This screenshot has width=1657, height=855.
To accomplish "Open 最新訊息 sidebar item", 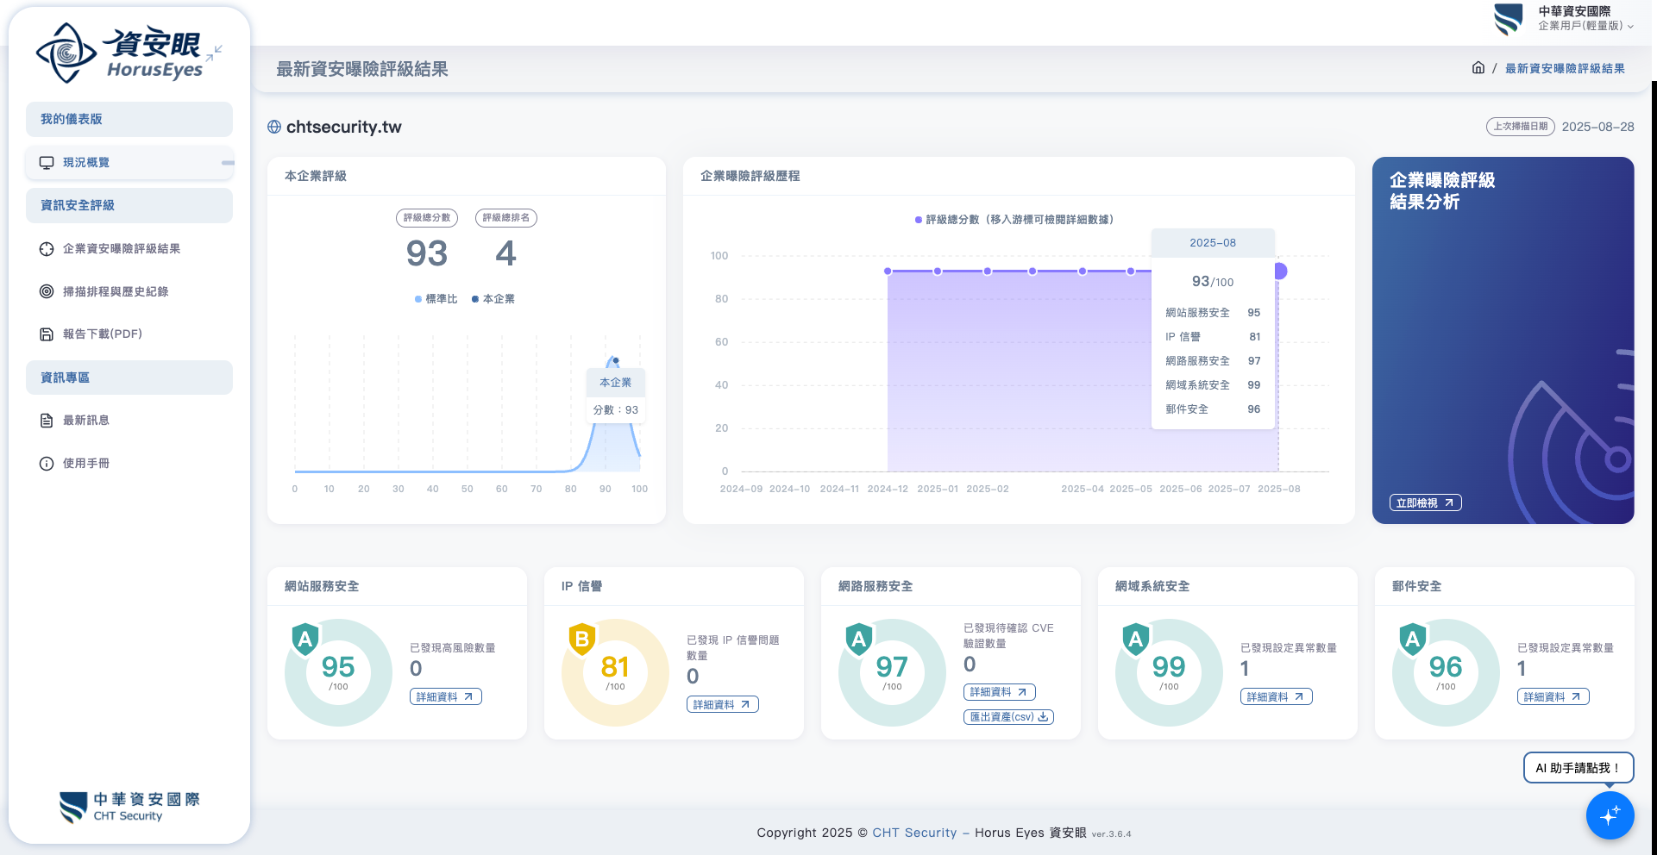I will (x=85, y=421).
